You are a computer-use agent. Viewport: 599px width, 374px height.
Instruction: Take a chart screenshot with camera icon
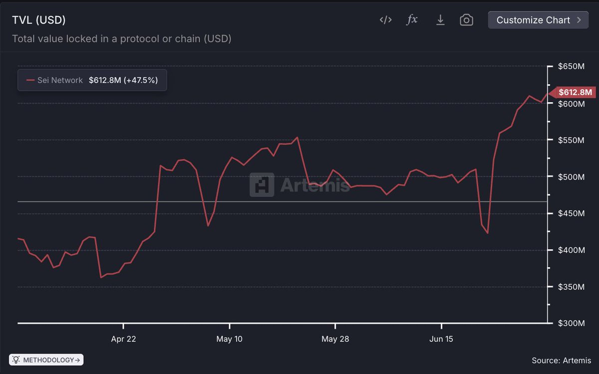coord(466,20)
